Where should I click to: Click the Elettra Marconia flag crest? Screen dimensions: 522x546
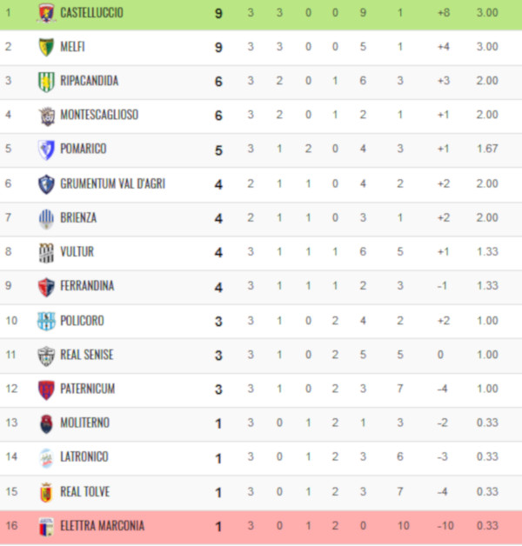point(46,527)
